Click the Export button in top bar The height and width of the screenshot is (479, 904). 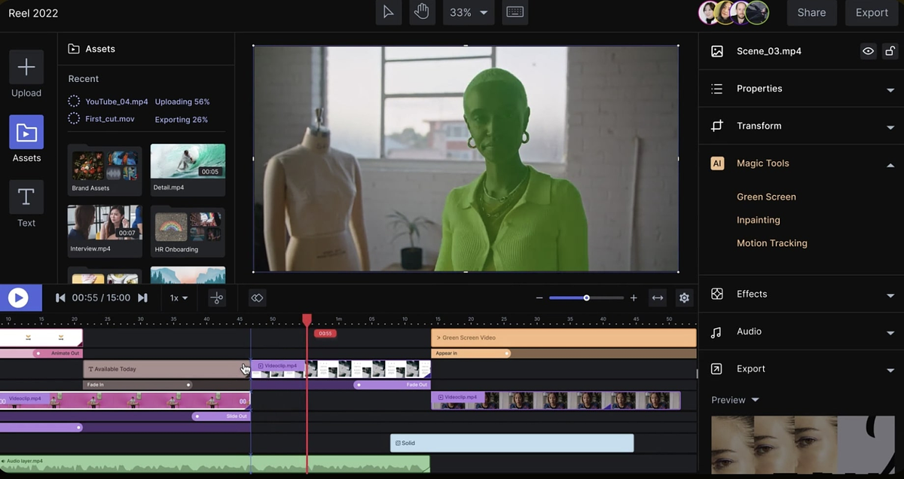[x=871, y=12]
